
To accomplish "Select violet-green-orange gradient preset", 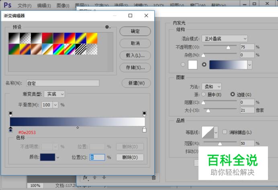I will click(x=14, y=49).
